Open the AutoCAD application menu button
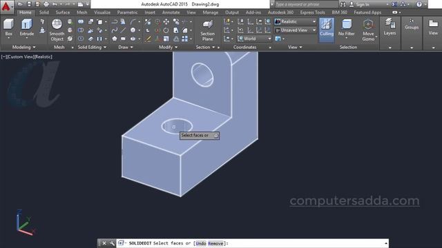The height and width of the screenshot is (248, 442). tap(7, 7)
